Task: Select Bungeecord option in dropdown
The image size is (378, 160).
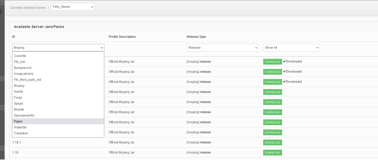Action: tap(22, 68)
